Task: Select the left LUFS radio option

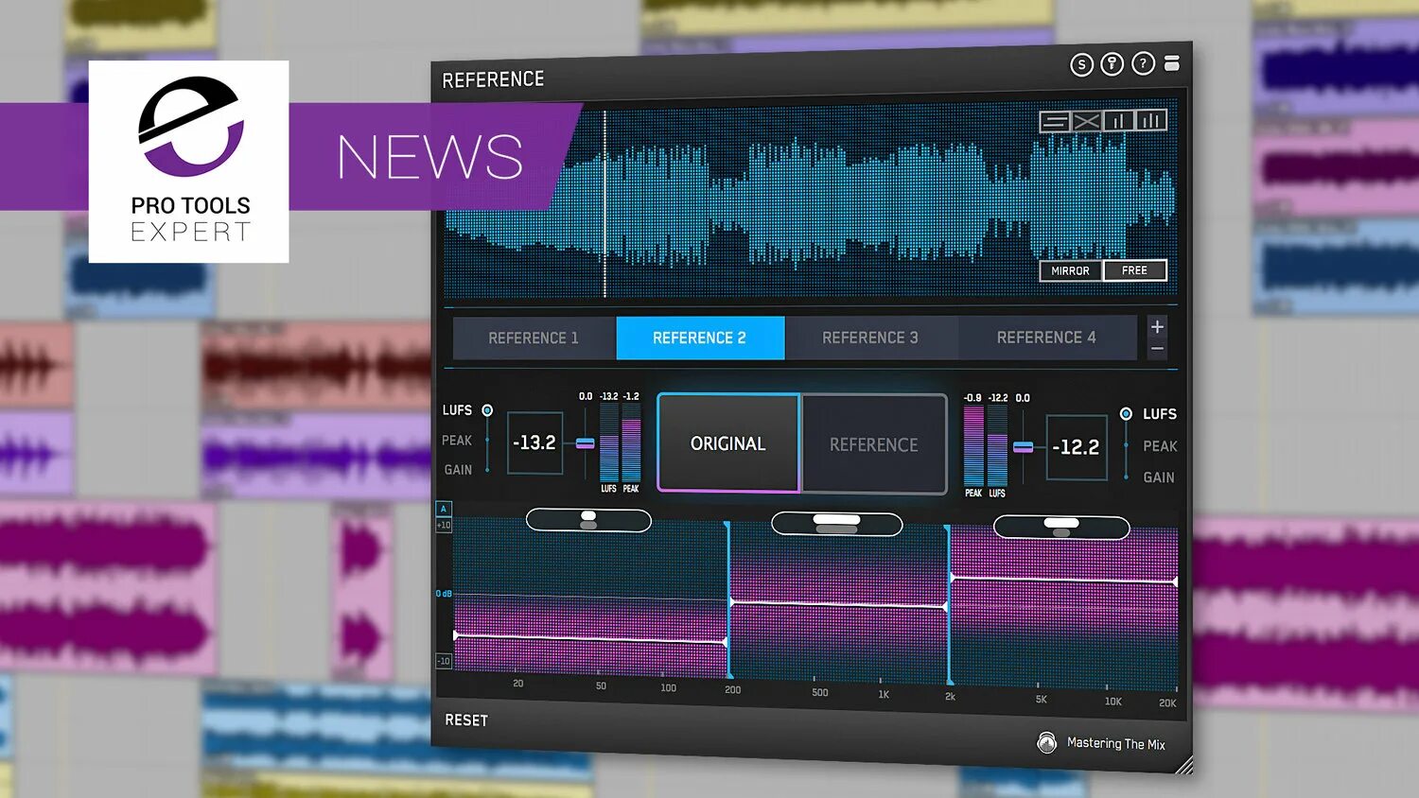Action: 487,410
